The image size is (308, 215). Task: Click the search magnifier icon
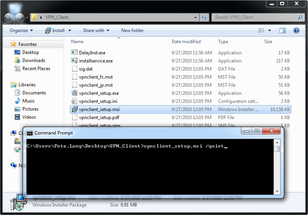point(300,17)
